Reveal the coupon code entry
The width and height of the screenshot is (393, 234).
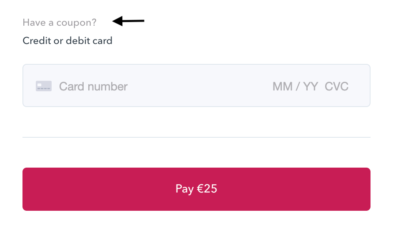pyautogui.click(x=59, y=22)
